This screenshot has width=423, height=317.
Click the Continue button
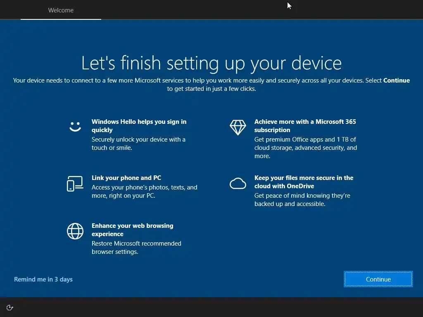click(378, 279)
